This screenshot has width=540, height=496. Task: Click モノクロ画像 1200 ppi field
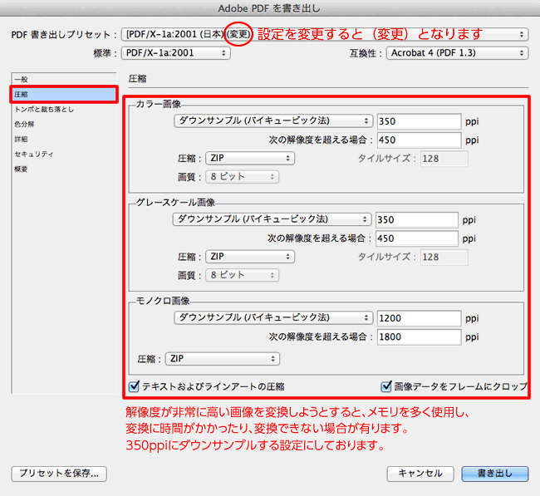pyautogui.click(x=419, y=318)
